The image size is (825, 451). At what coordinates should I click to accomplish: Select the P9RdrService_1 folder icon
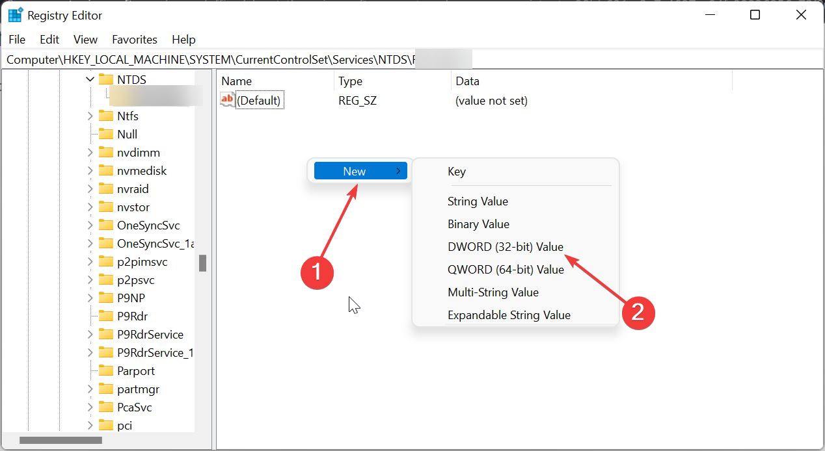(x=106, y=352)
